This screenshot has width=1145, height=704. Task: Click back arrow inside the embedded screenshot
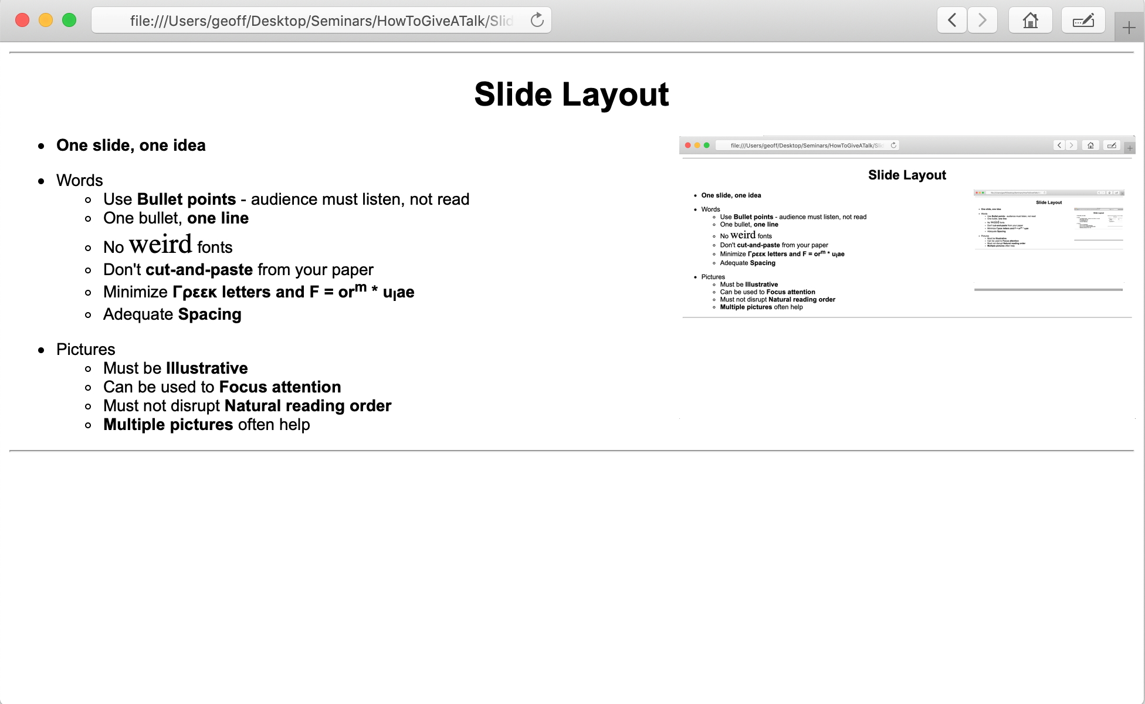coord(1059,145)
